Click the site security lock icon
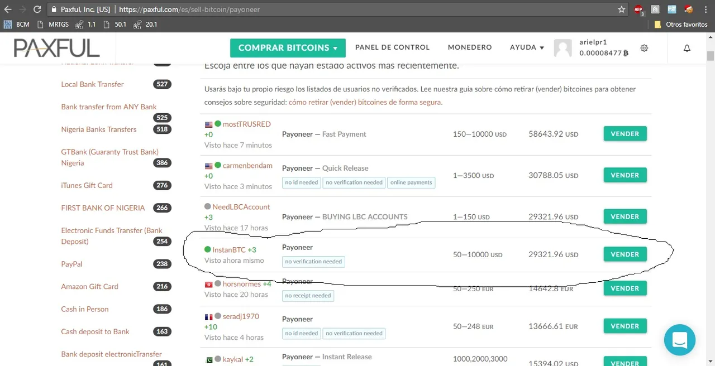The image size is (715, 366). pyautogui.click(x=54, y=9)
